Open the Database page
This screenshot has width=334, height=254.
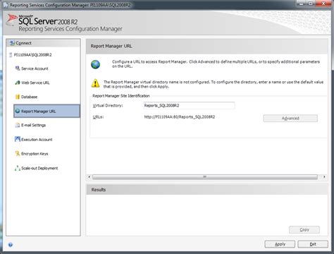29,97
